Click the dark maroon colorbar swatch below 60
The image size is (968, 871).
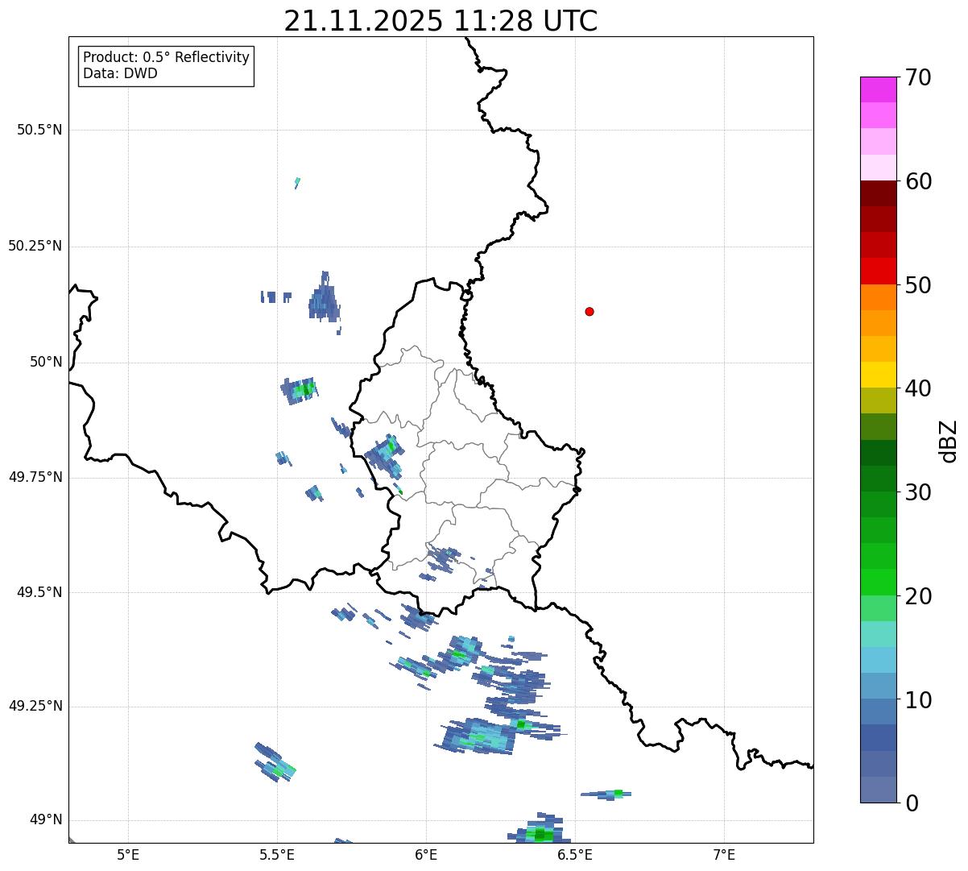(879, 193)
